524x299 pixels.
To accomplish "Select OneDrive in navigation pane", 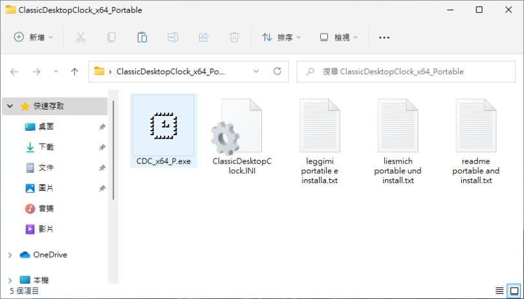I will [50, 255].
